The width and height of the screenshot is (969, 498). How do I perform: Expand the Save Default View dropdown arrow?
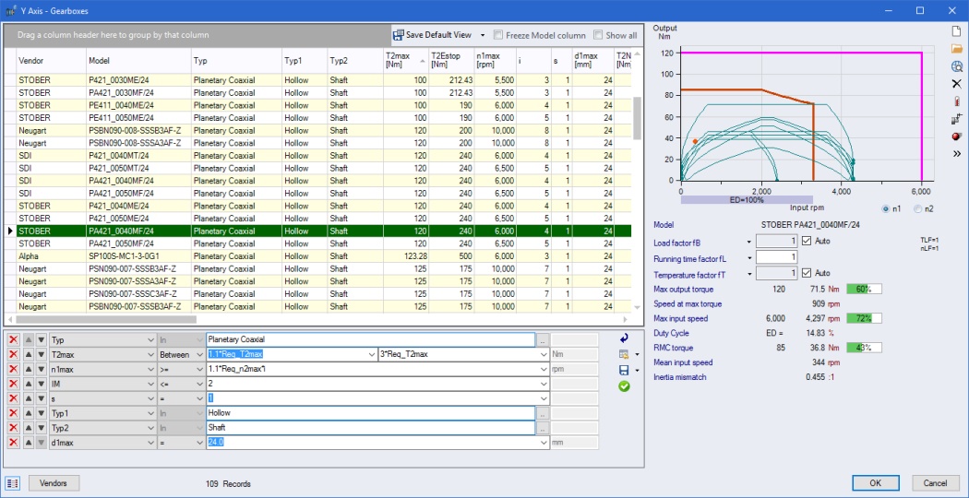482,36
